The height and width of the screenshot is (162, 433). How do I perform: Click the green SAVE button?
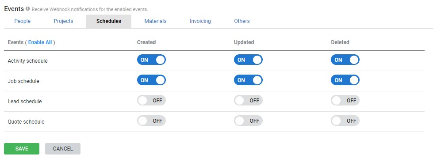[x=22, y=149]
